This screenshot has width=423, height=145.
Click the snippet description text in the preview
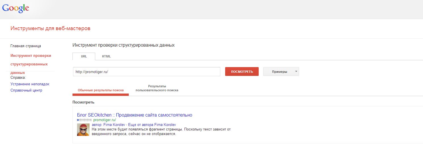click(161, 132)
